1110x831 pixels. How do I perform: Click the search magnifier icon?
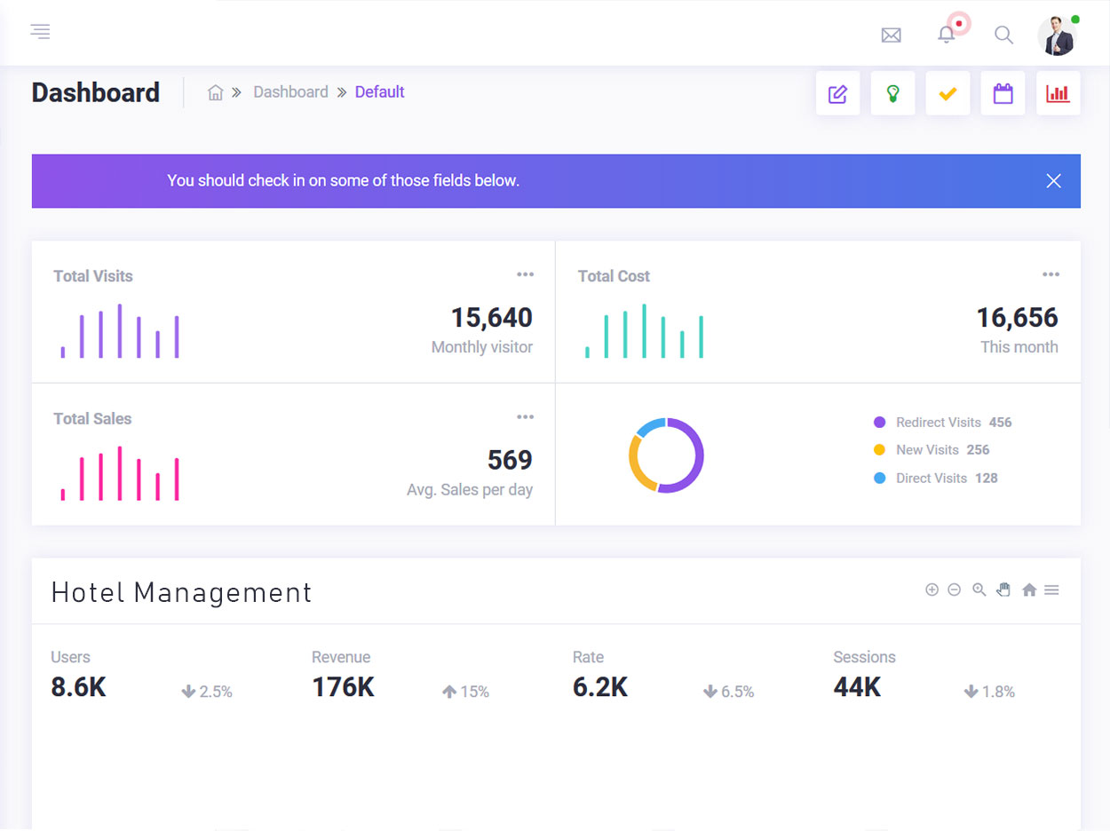tap(1003, 35)
